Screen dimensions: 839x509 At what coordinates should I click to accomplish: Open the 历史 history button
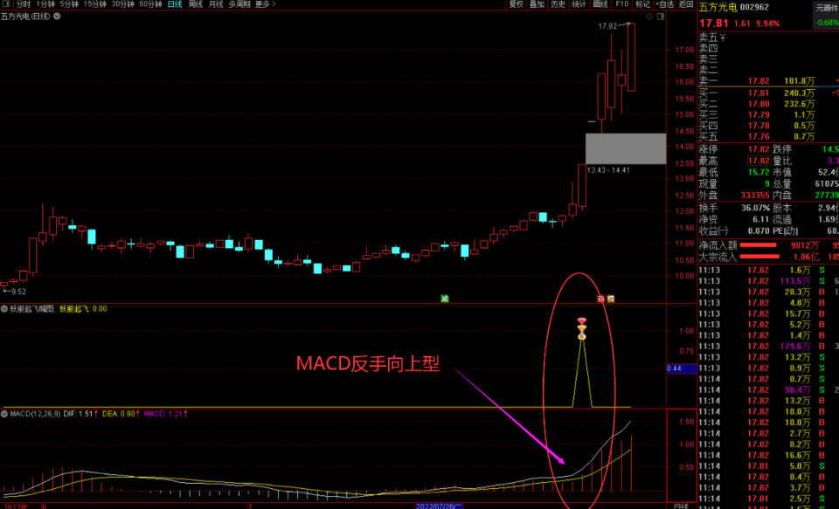(558, 4)
